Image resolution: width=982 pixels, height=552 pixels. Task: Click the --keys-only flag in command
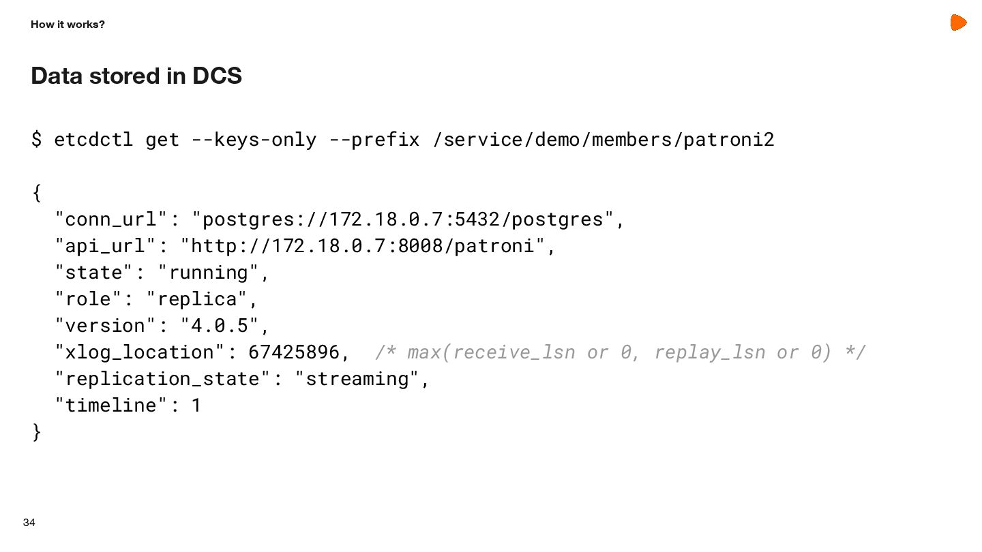[x=254, y=140]
